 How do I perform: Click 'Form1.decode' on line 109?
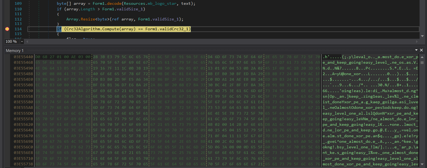(x=107, y=4)
